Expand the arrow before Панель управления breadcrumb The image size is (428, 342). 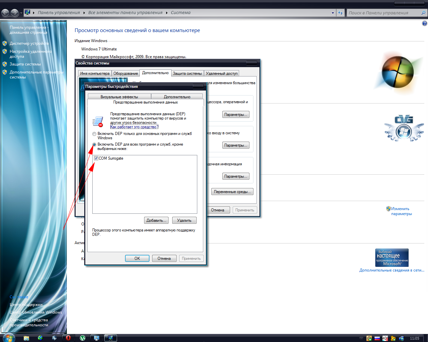34,13
